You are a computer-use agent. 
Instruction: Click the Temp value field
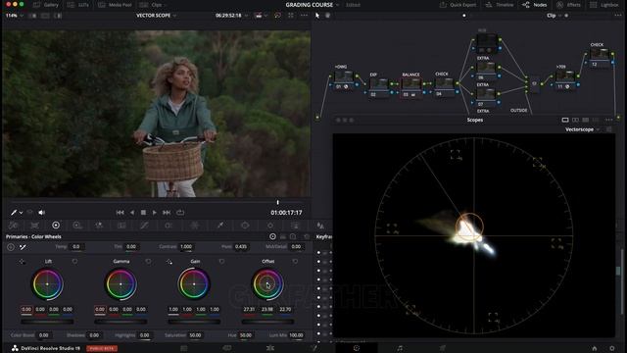[x=76, y=247]
